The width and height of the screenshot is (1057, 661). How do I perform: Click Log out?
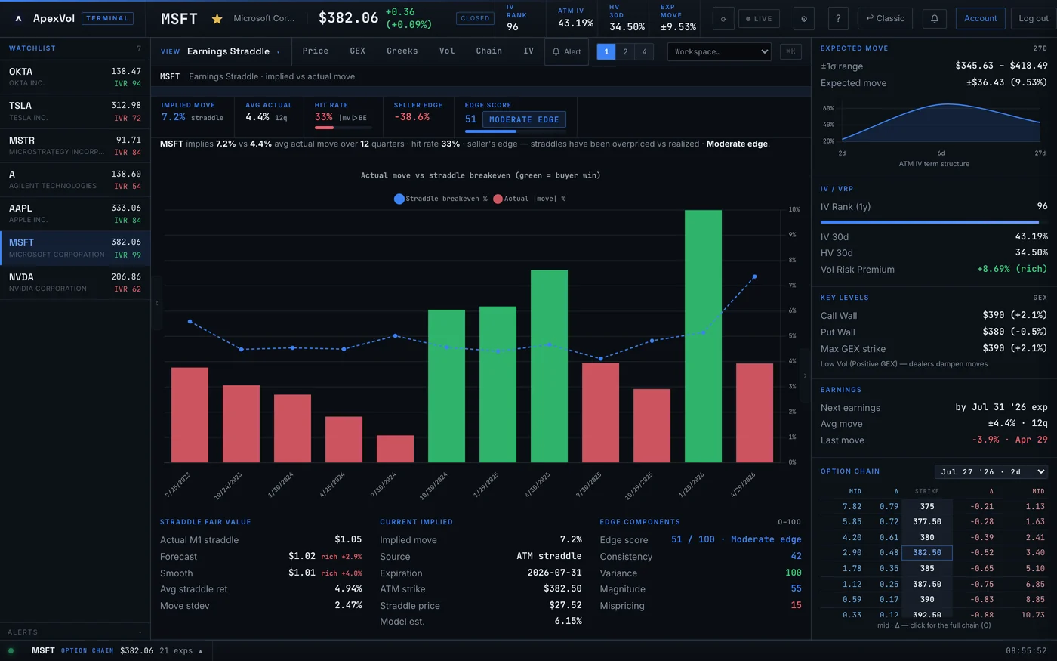1034,19
